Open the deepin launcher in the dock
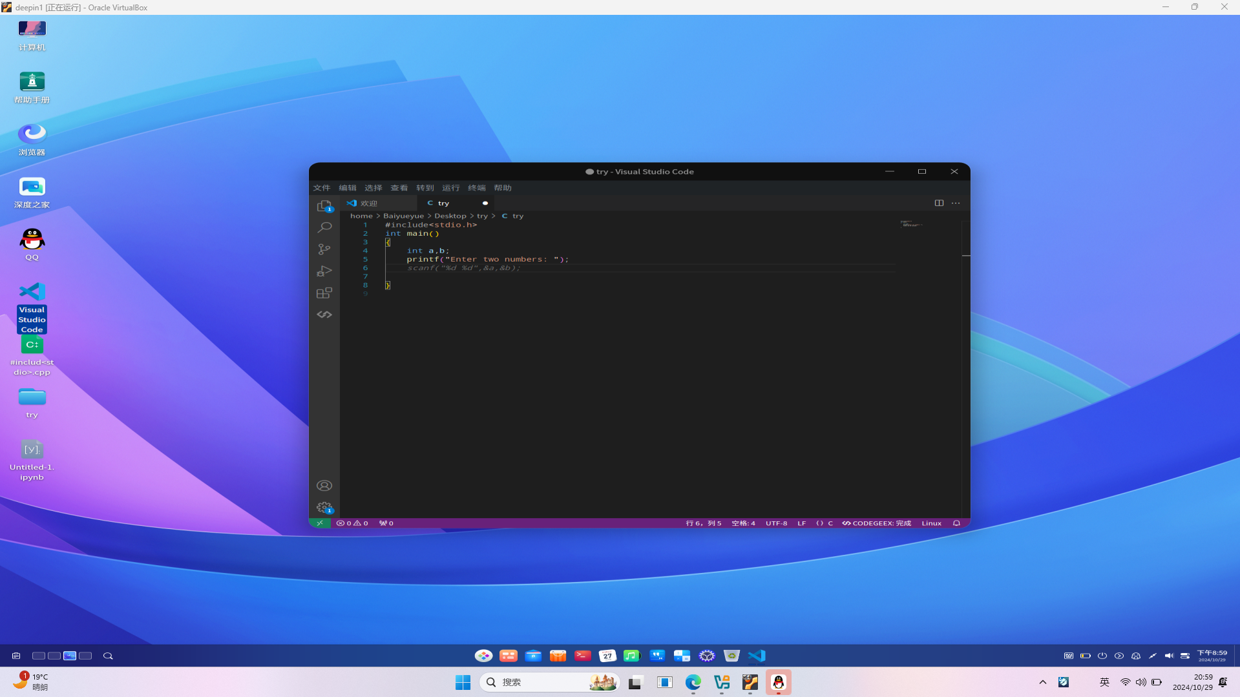The image size is (1240, 697). point(483,656)
